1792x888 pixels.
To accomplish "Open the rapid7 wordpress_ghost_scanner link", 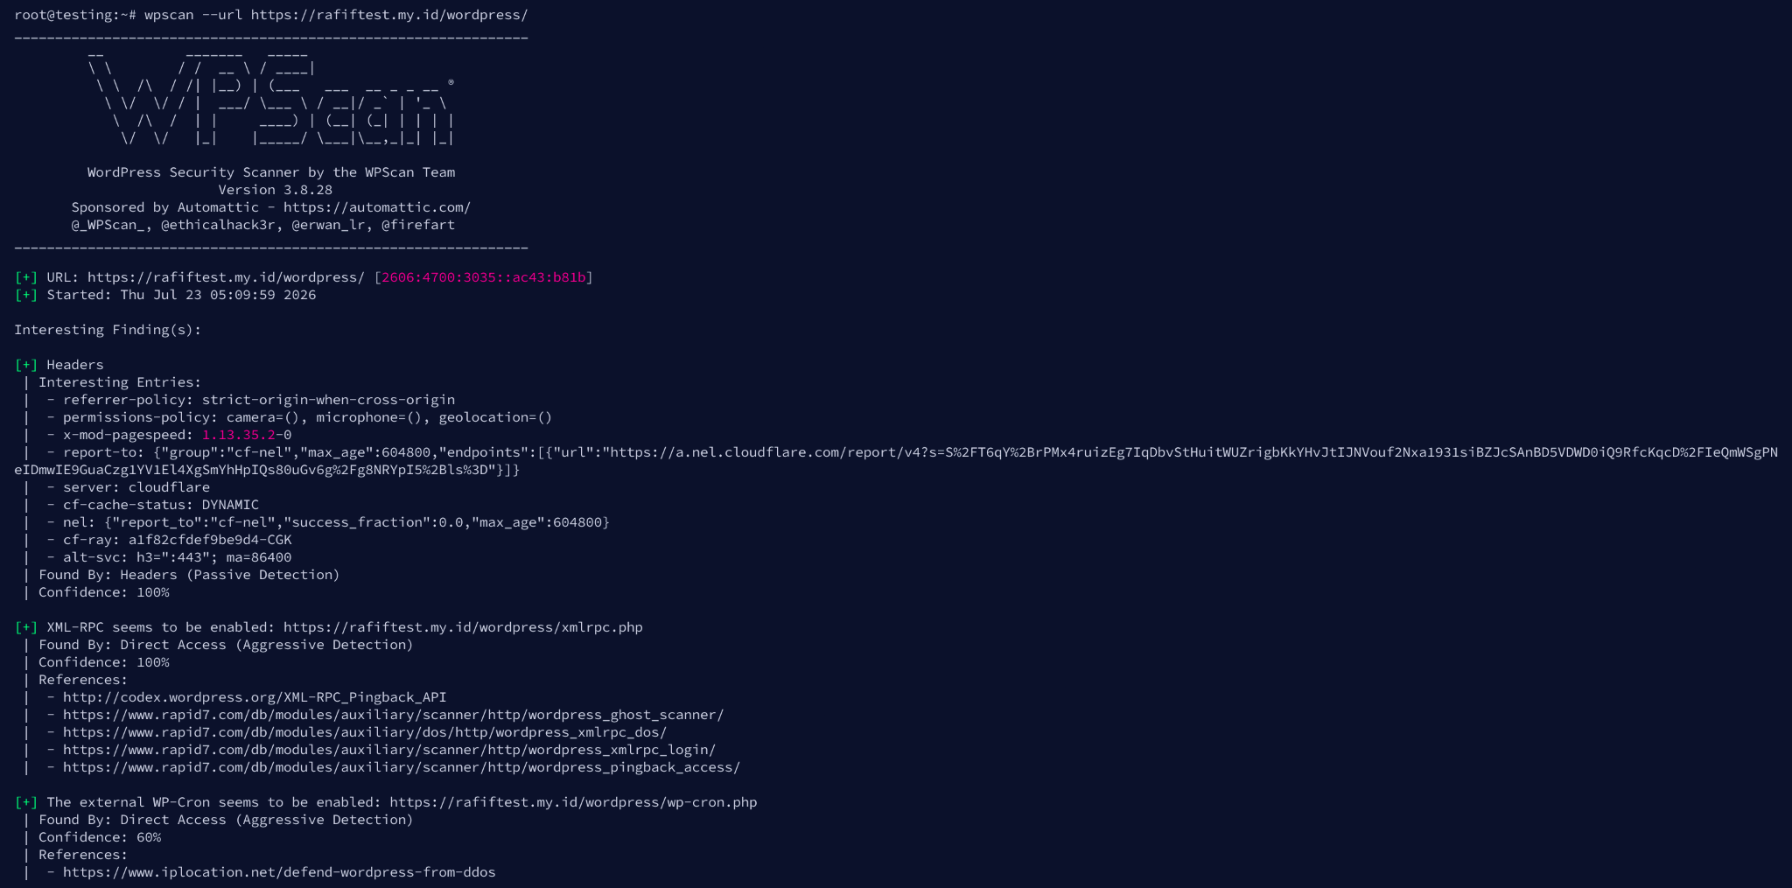I will tap(394, 715).
